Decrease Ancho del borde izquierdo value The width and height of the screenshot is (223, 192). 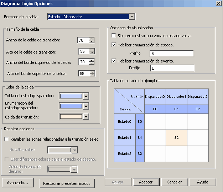[x=92, y=63]
